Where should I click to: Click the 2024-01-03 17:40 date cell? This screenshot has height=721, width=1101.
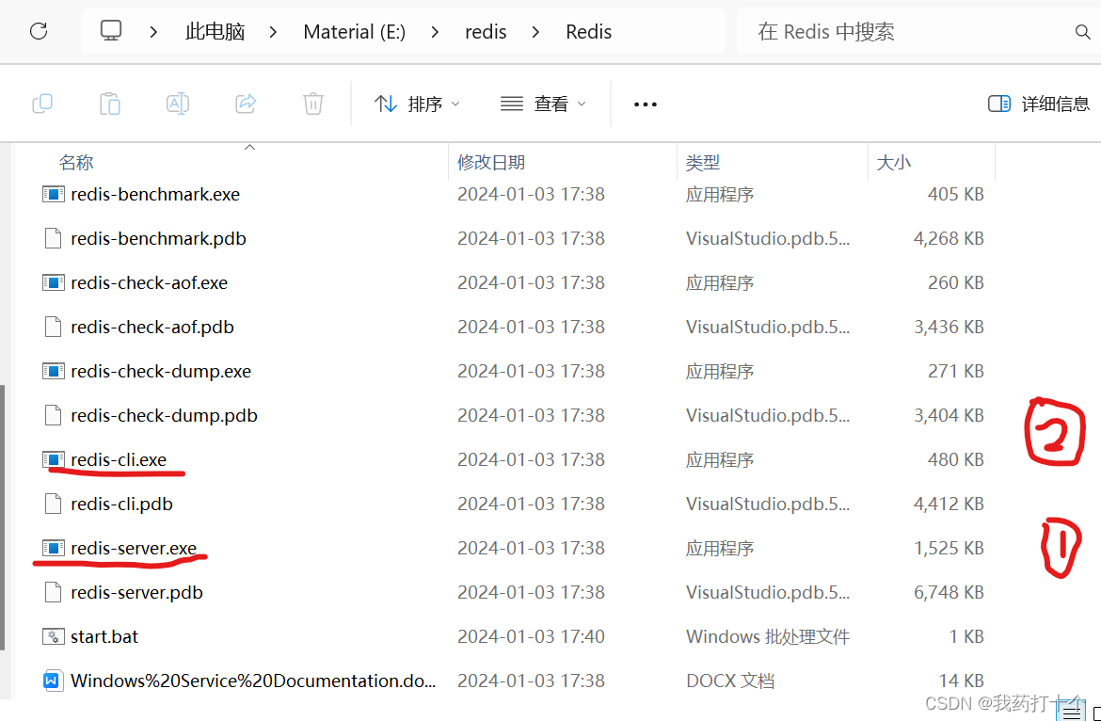coord(531,636)
